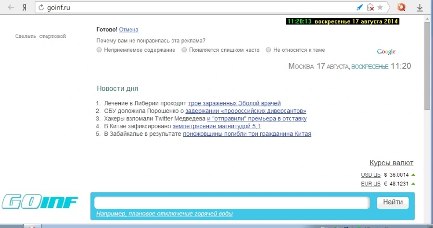433x228 pixels.
Task: Bookmark the page with the star icon
Action: 380,7
